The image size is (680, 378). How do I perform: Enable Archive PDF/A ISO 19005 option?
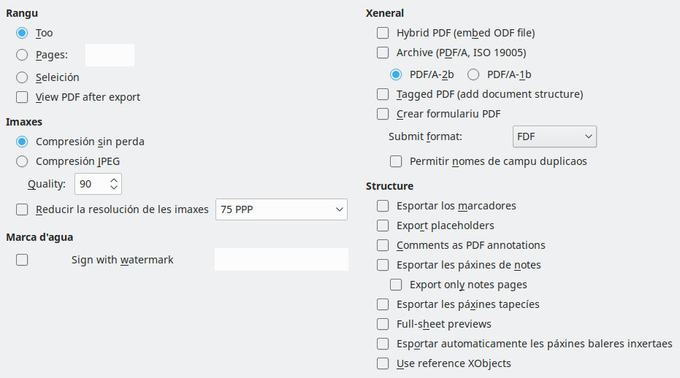(383, 53)
